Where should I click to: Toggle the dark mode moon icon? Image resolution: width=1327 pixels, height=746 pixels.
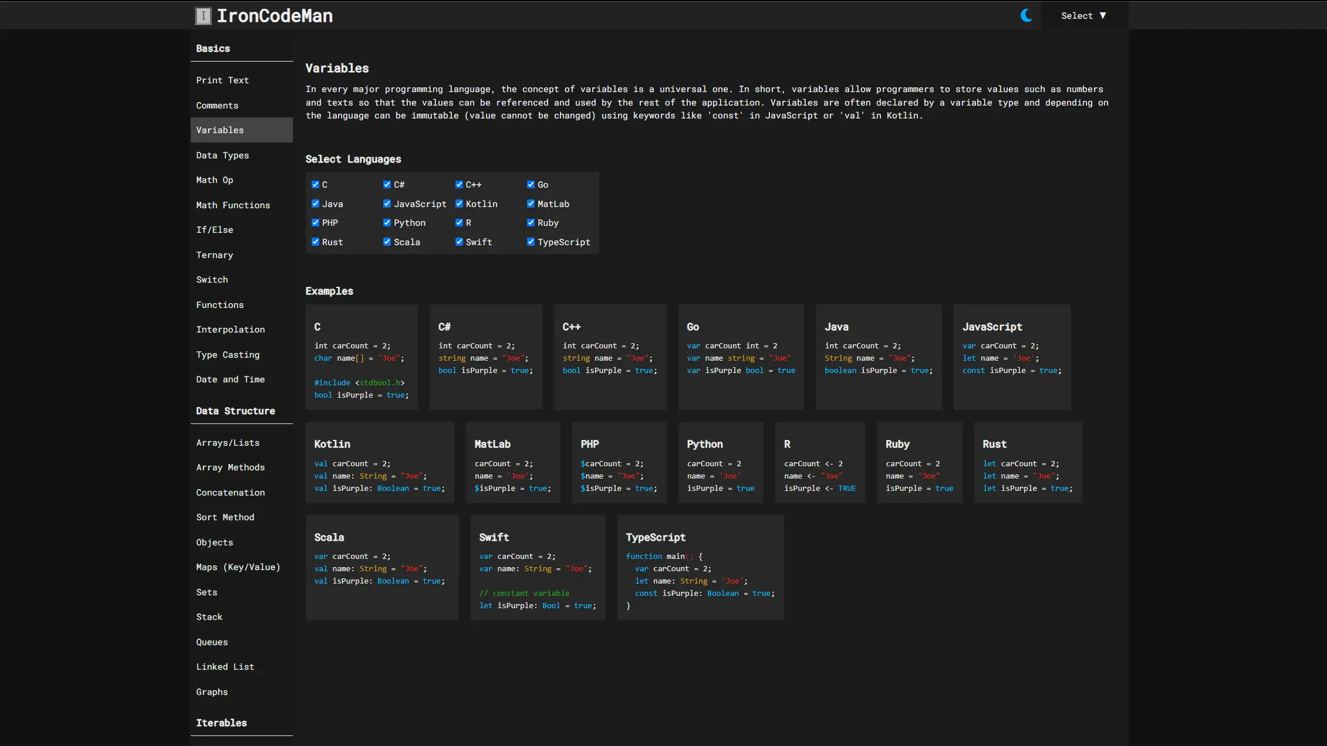[x=1026, y=15]
